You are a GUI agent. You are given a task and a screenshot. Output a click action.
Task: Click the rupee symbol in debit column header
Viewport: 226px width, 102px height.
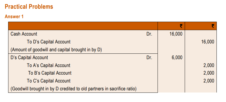[181, 26]
